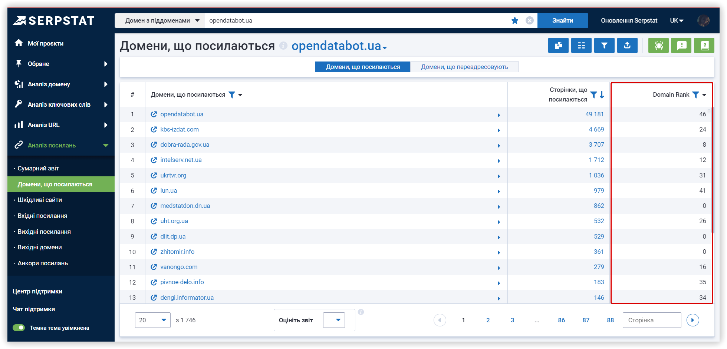
Task: Click the export upload toolbar icon
Action: coord(627,46)
